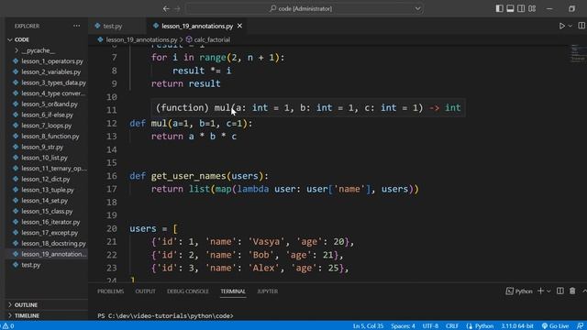Go forward with the navigation arrow
The width and height of the screenshot is (587, 330).
(x=177, y=8)
